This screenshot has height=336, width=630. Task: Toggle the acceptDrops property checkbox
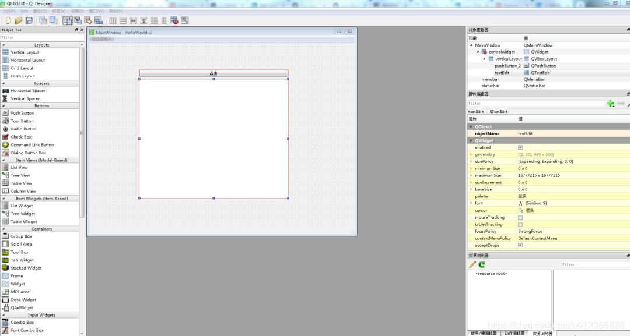(x=520, y=245)
